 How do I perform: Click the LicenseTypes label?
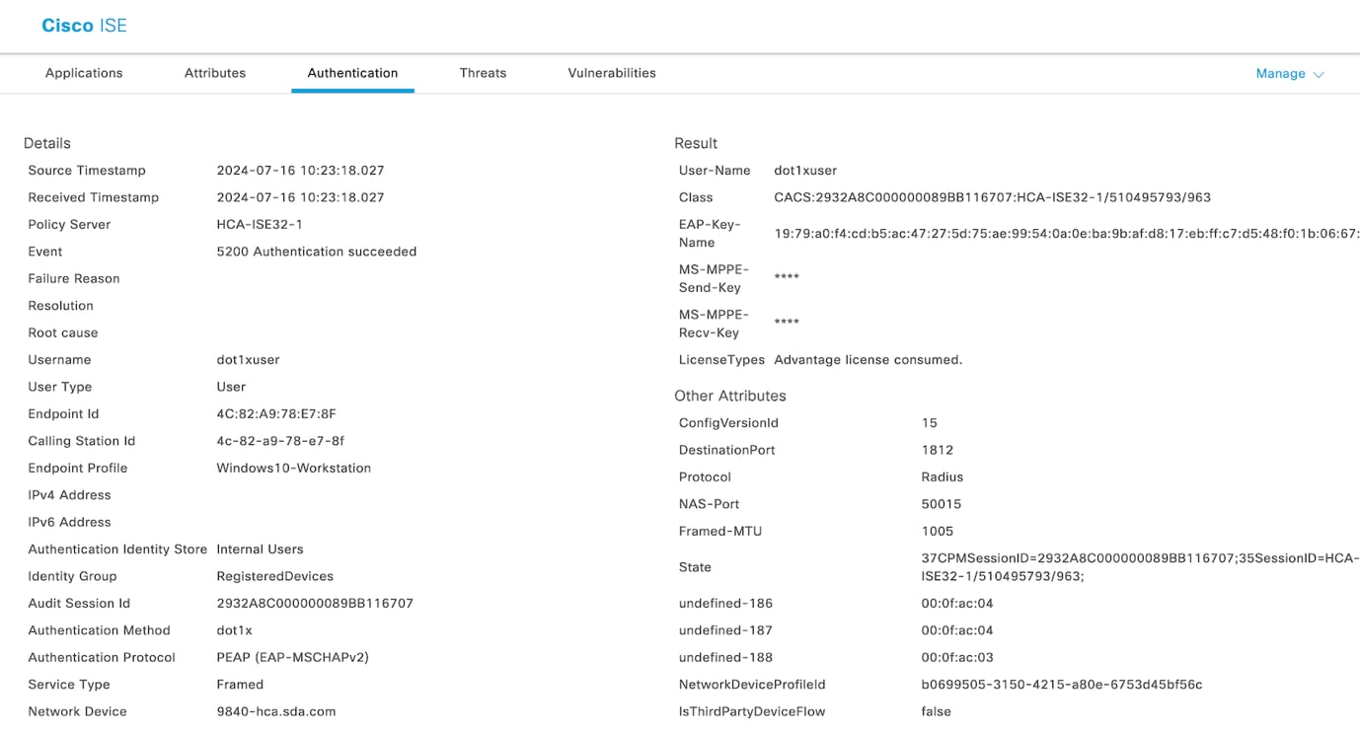point(719,360)
